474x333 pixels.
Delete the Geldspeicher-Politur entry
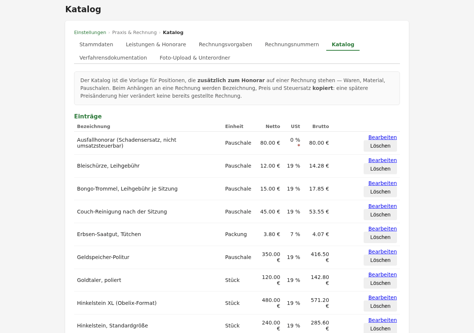tap(380, 260)
